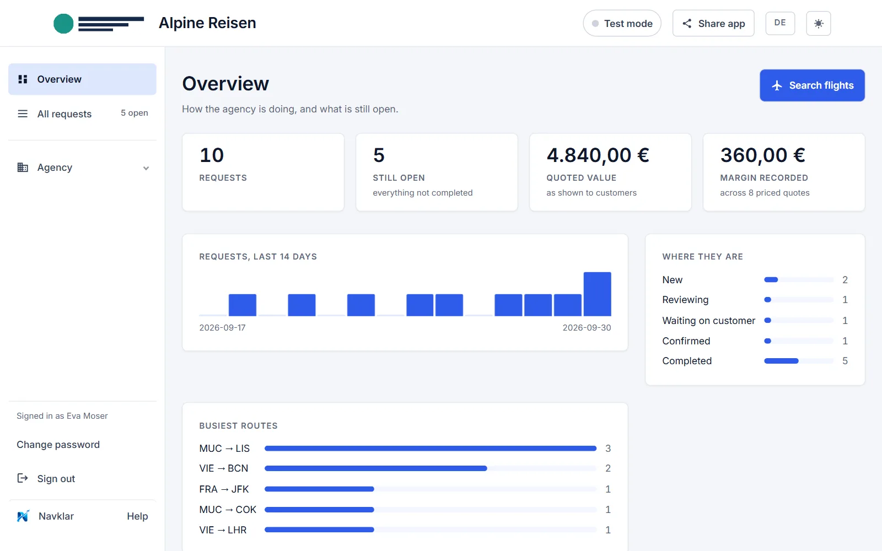
Task: Click the Reviewing status label
Action: click(x=685, y=300)
